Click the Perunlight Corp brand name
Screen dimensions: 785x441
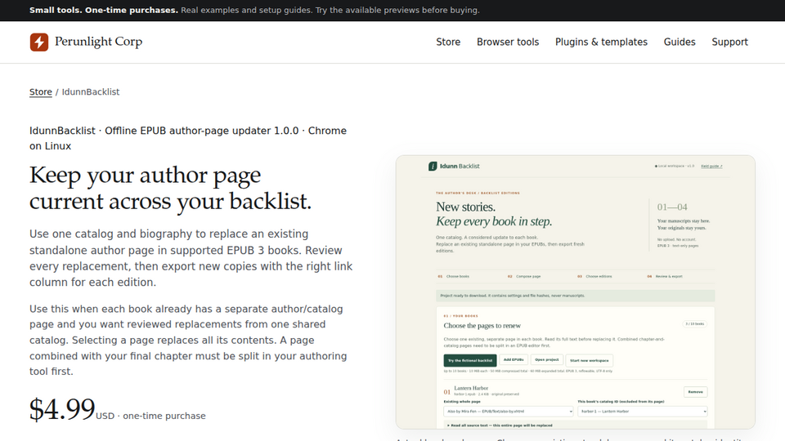click(99, 42)
